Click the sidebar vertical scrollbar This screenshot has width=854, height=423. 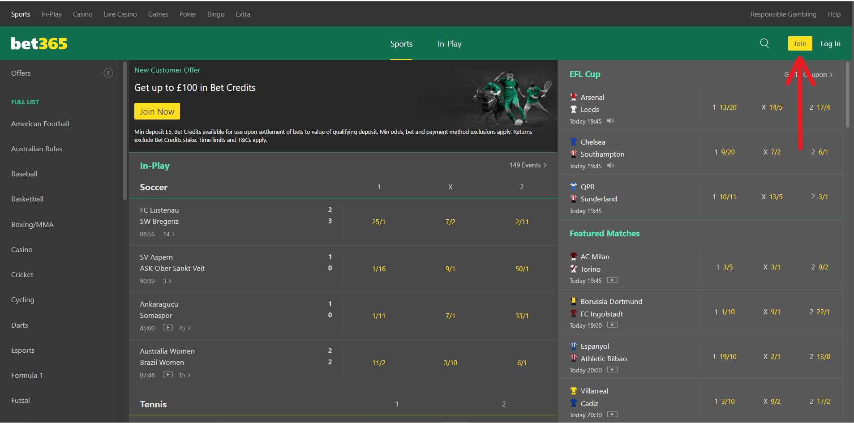point(125,131)
